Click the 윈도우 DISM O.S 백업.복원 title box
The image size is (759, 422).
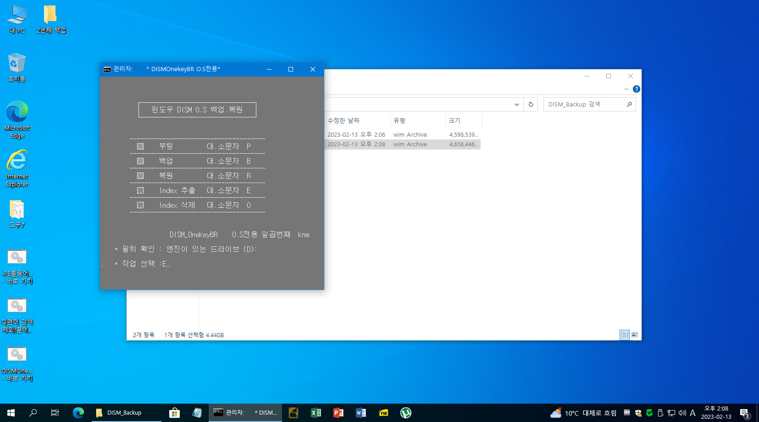(197, 110)
